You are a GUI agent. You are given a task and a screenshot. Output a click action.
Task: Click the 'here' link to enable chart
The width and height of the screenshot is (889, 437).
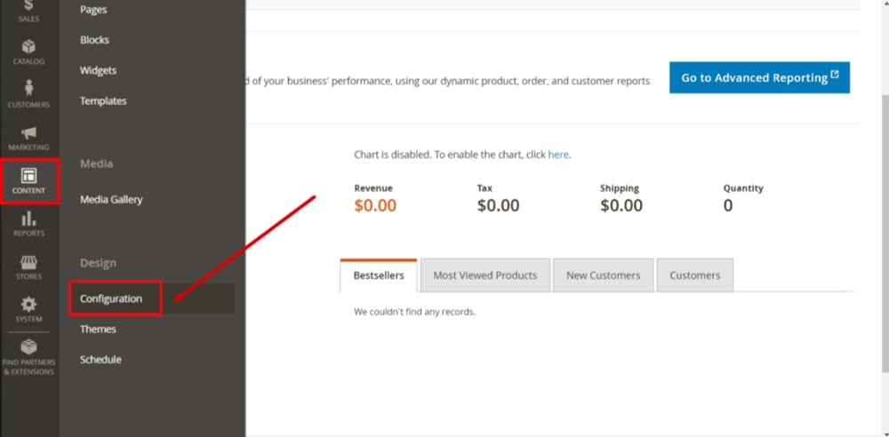tap(558, 155)
